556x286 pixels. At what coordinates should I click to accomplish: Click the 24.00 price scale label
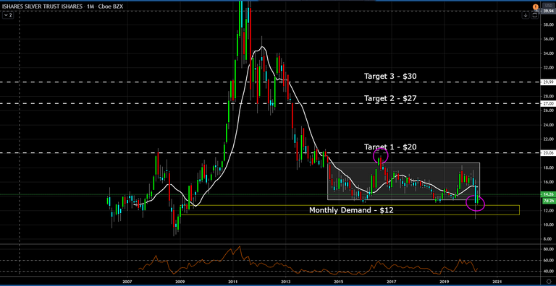click(x=548, y=125)
